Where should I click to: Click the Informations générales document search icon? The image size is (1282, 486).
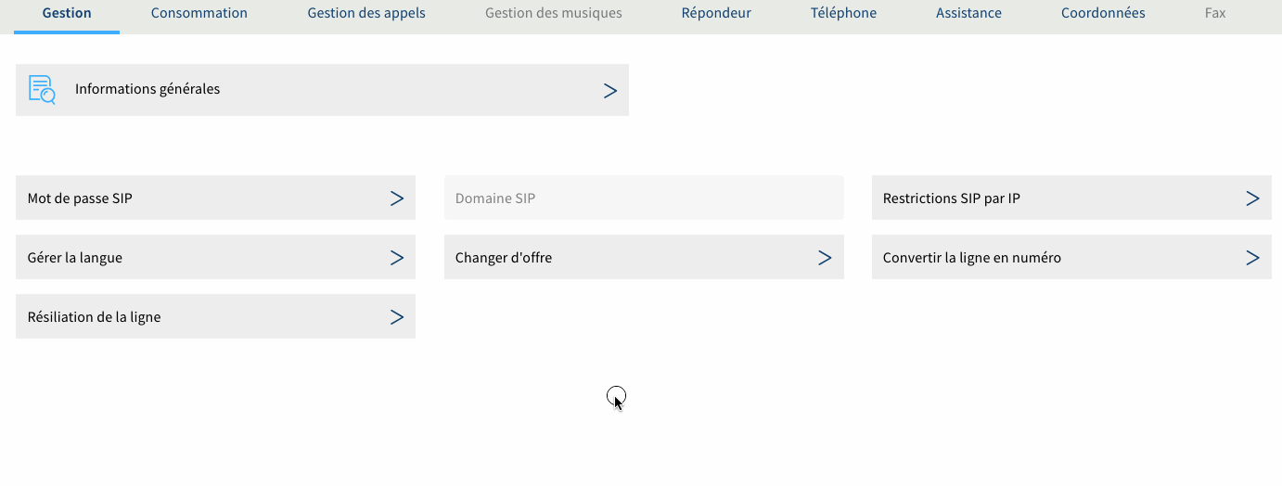point(42,90)
